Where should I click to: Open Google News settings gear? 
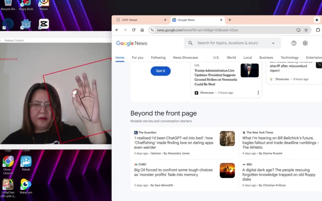click(x=305, y=43)
